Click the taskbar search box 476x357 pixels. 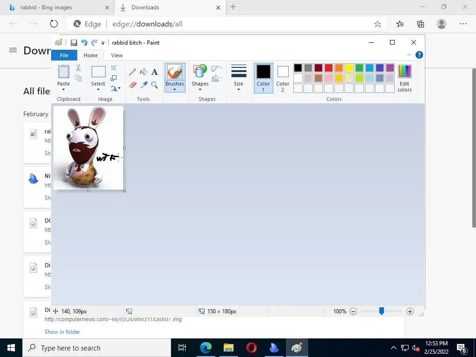(97, 348)
